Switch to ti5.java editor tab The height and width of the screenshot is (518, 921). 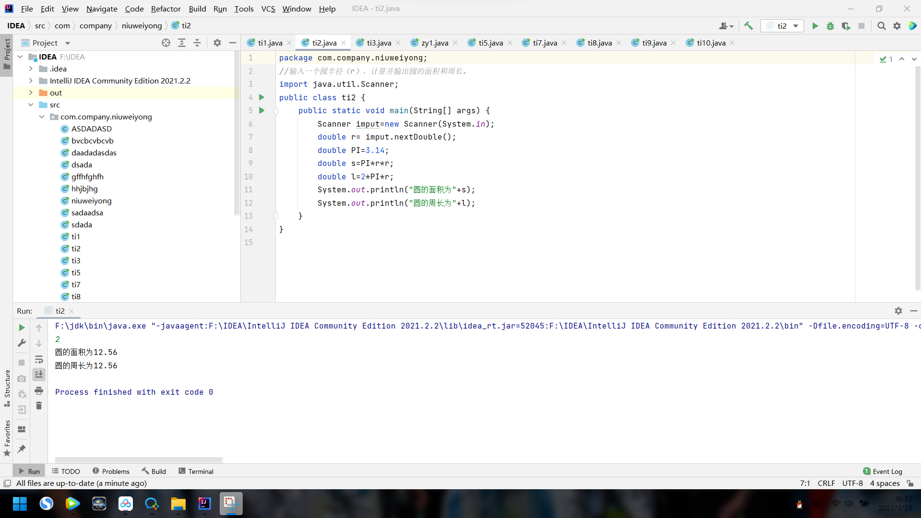[x=490, y=43]
